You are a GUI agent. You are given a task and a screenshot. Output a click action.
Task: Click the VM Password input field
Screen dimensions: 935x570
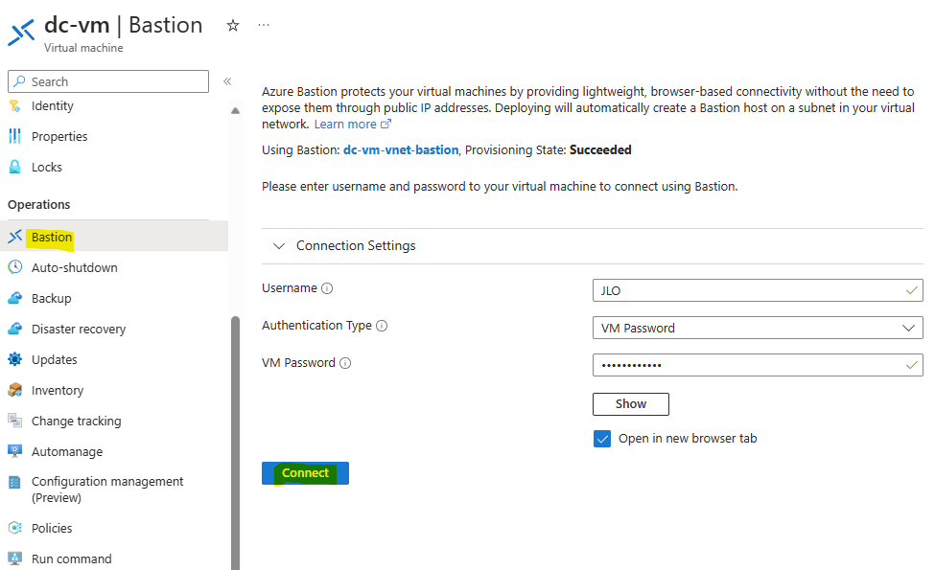758,365
